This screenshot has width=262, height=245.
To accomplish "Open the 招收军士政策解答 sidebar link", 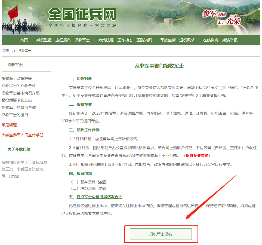I will 17,78.
